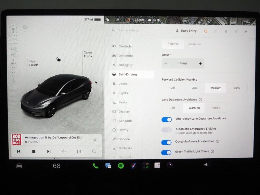
Task: Open the Messages app
Action: (108, 166)
